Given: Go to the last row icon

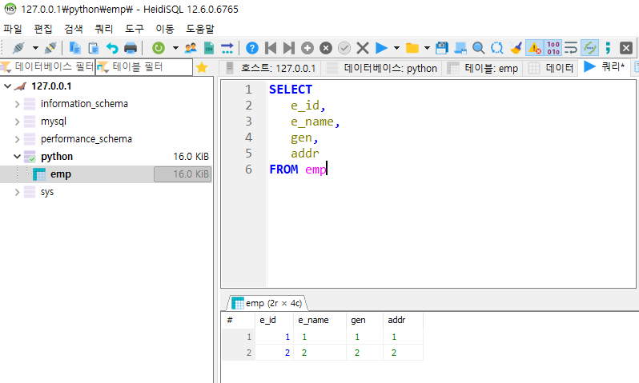Looking at the screenshot, I should pyautogui.click(x=289, y=48).
